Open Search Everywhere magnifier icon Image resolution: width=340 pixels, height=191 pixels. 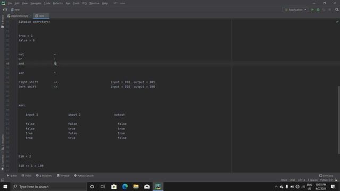point(337,10)
